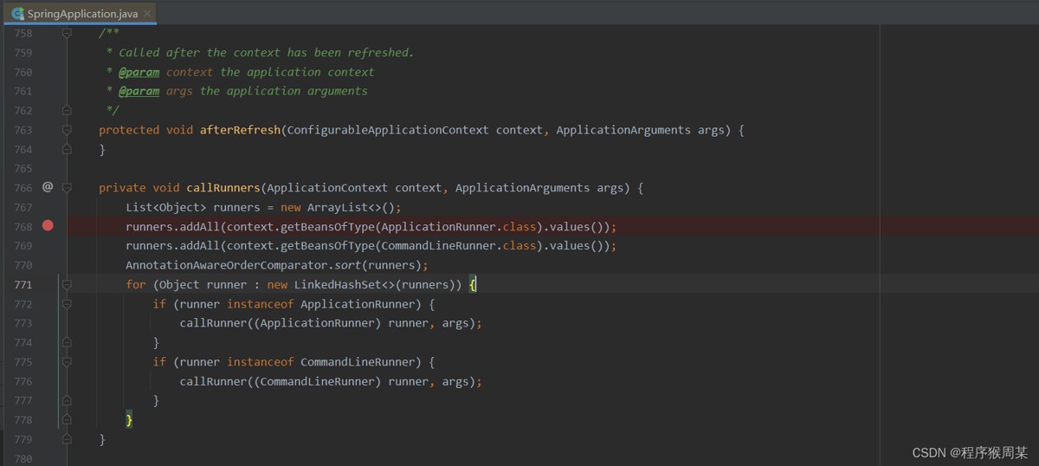Click the afterRefresh method name
This screenshot has height=466, width=1039.
pos(240,130)
